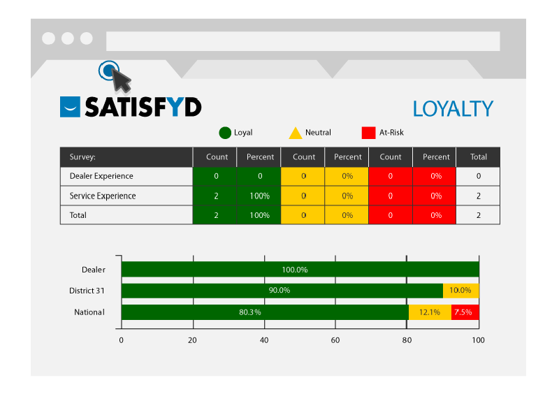This screenshot has height=394, width=559.
Task: Click the District 31 90.0% green bar
Action: (x=282, y=291)
